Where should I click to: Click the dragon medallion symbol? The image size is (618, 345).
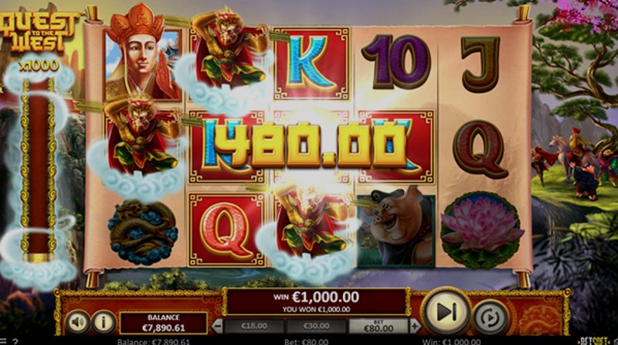[x=142, y=232]
